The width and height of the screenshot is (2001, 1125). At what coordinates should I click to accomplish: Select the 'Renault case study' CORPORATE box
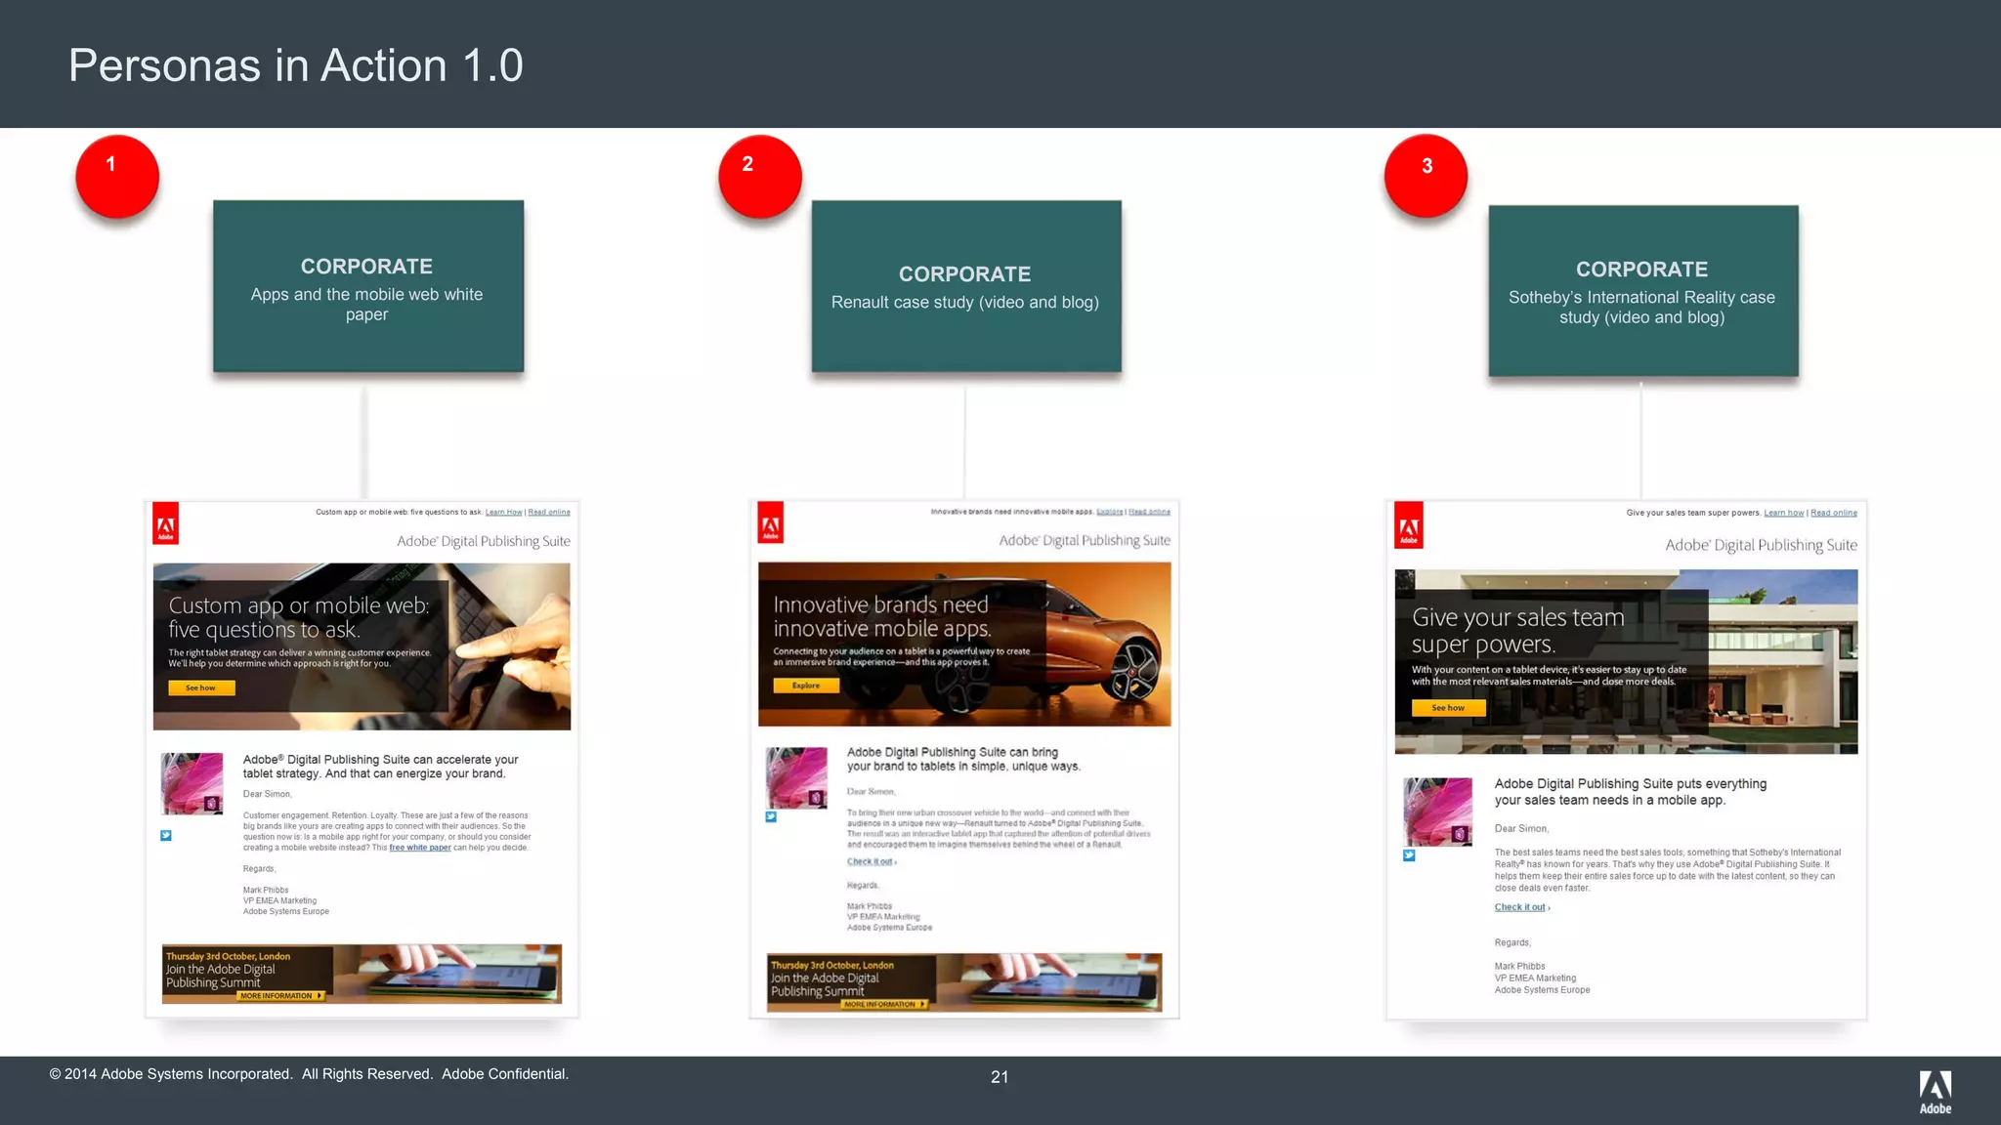[x=966, y=286]
